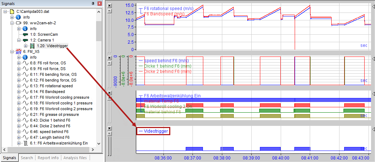Click the info icon directly under pda003.dat
Image resolution: width=375 pixels, height=162 pixels.
point(19,17)
